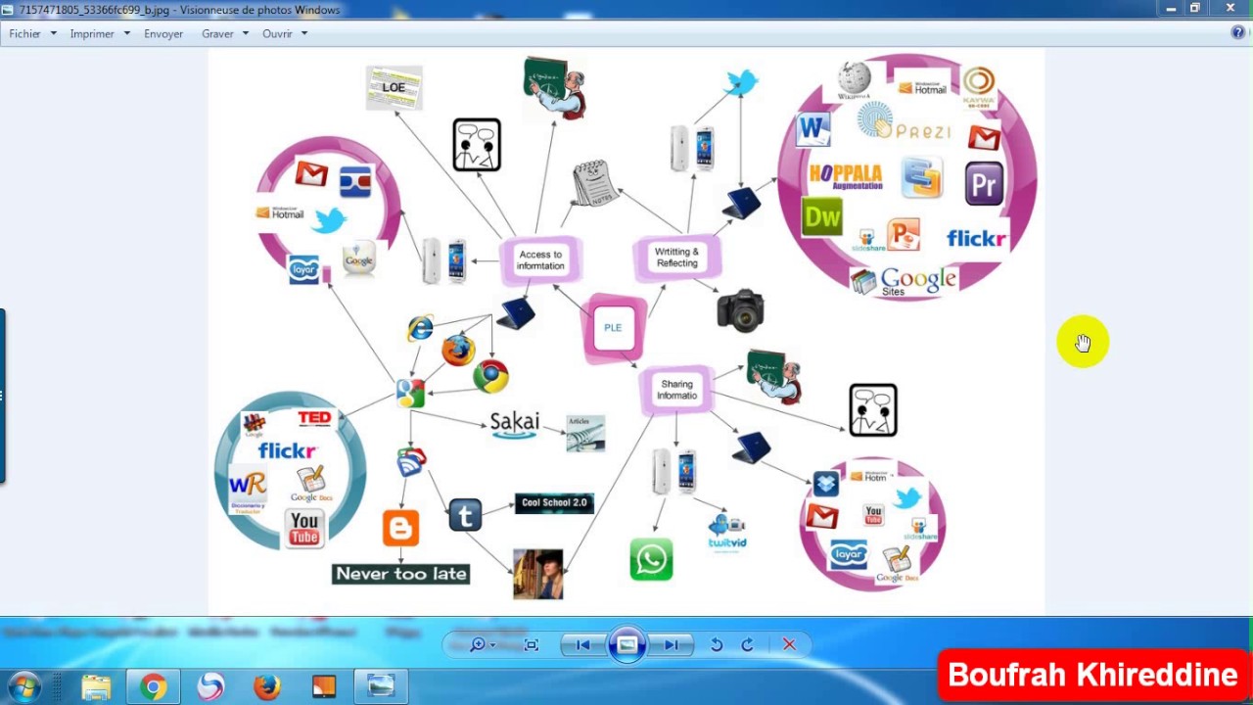Viewport: 1253px width, 705px height.
Task: Click the Dropbox icon in the picture
Action: tap(825, 484)
